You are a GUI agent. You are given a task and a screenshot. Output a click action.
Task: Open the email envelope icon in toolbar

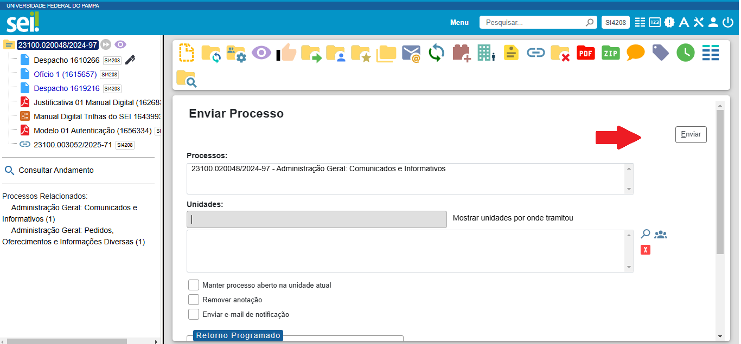411,53
